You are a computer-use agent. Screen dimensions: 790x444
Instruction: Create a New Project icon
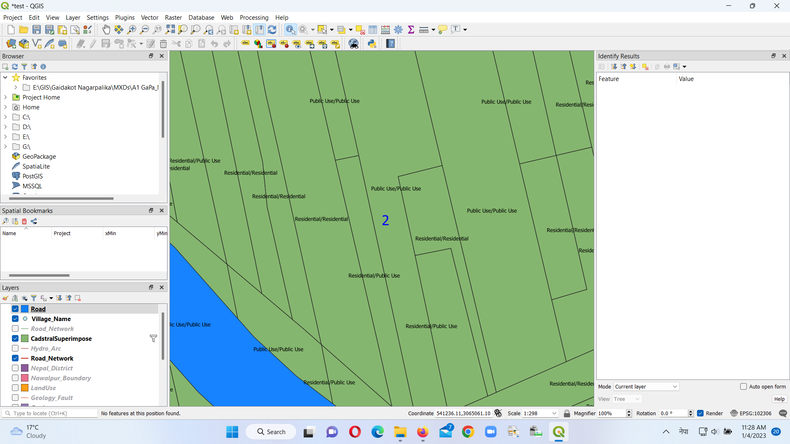11,30
